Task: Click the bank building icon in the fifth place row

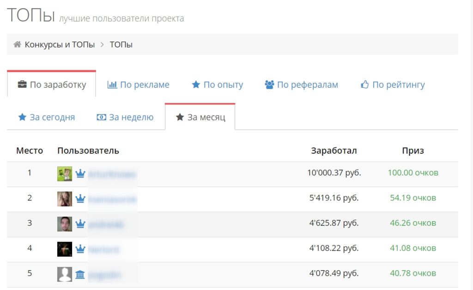Action: (80, 274)
